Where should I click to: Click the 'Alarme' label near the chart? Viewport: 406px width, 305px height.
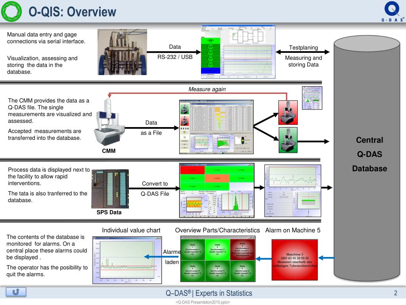click(x=172, y=252)
